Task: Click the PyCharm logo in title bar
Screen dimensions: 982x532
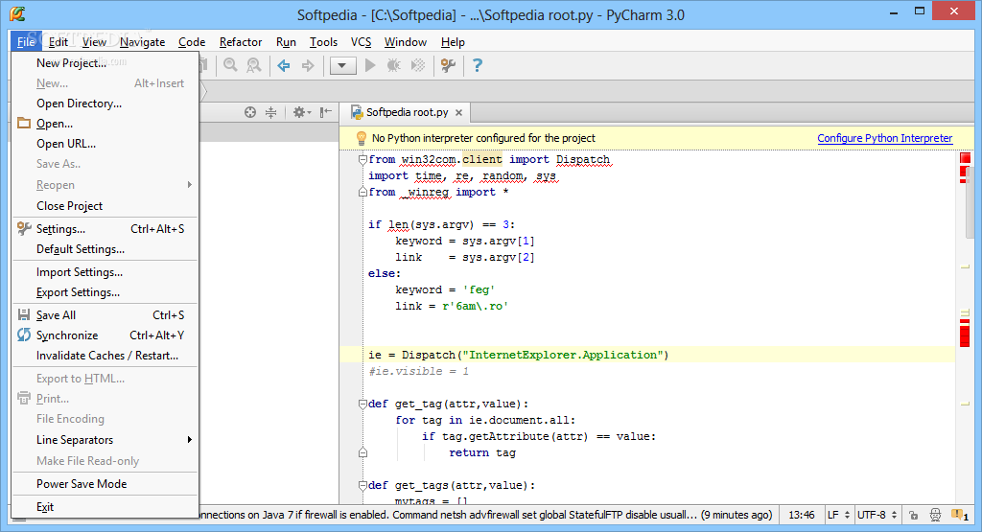Action: 17,13
